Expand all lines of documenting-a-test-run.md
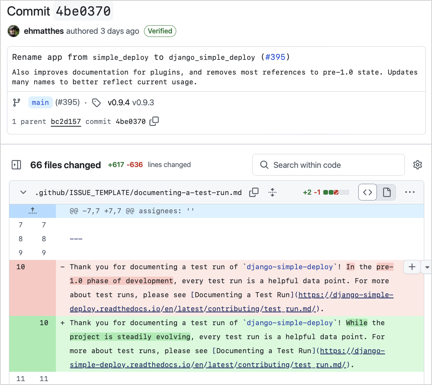This screenshot has height=385, width=432. pyautogui.click(x=272, y=192)
